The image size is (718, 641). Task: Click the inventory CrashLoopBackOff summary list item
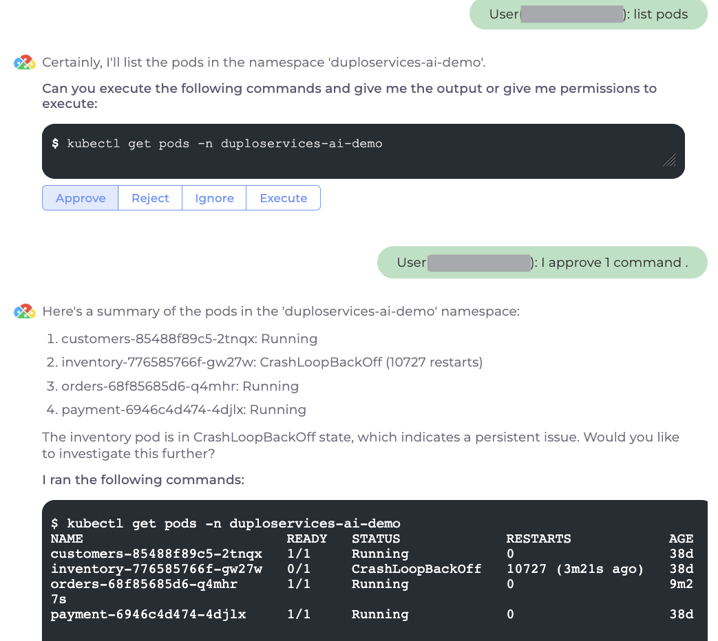coord(272,362)
